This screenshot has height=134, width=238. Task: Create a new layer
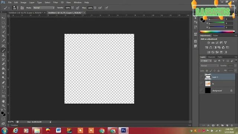coord(227,125)
